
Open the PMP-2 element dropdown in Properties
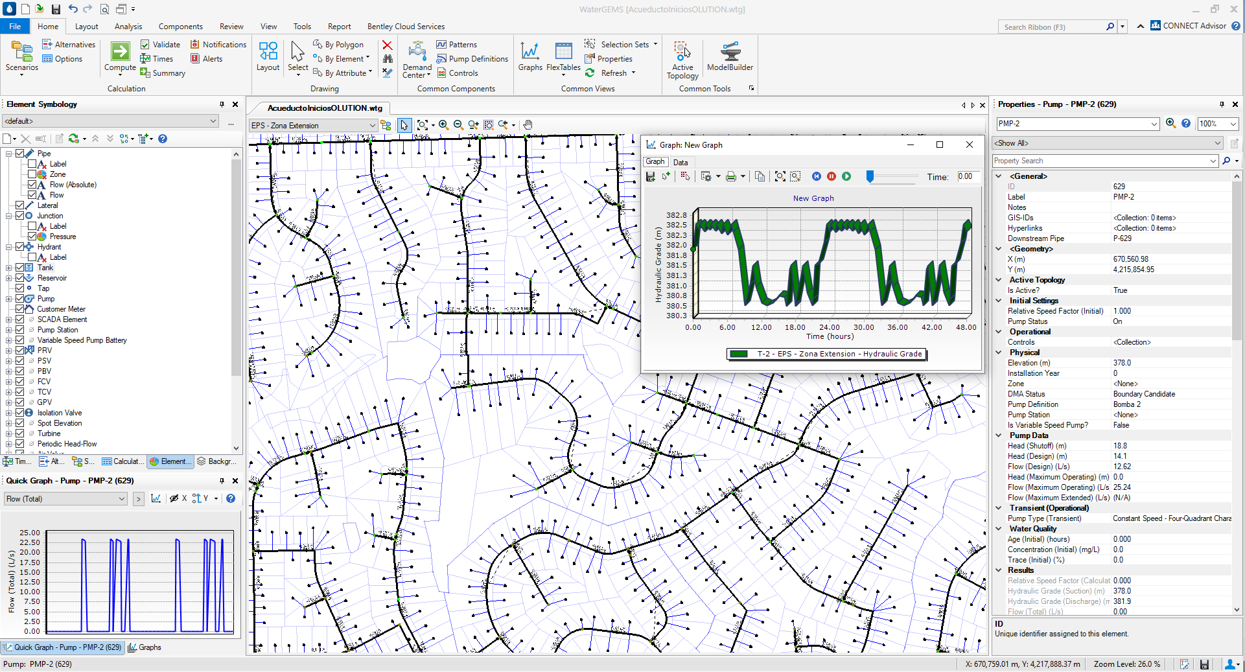point(1154,124)
